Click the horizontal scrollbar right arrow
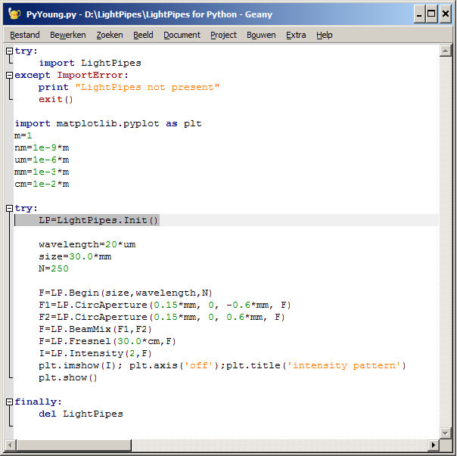This screenshot has height=456, width=457. tap(434, 445)
